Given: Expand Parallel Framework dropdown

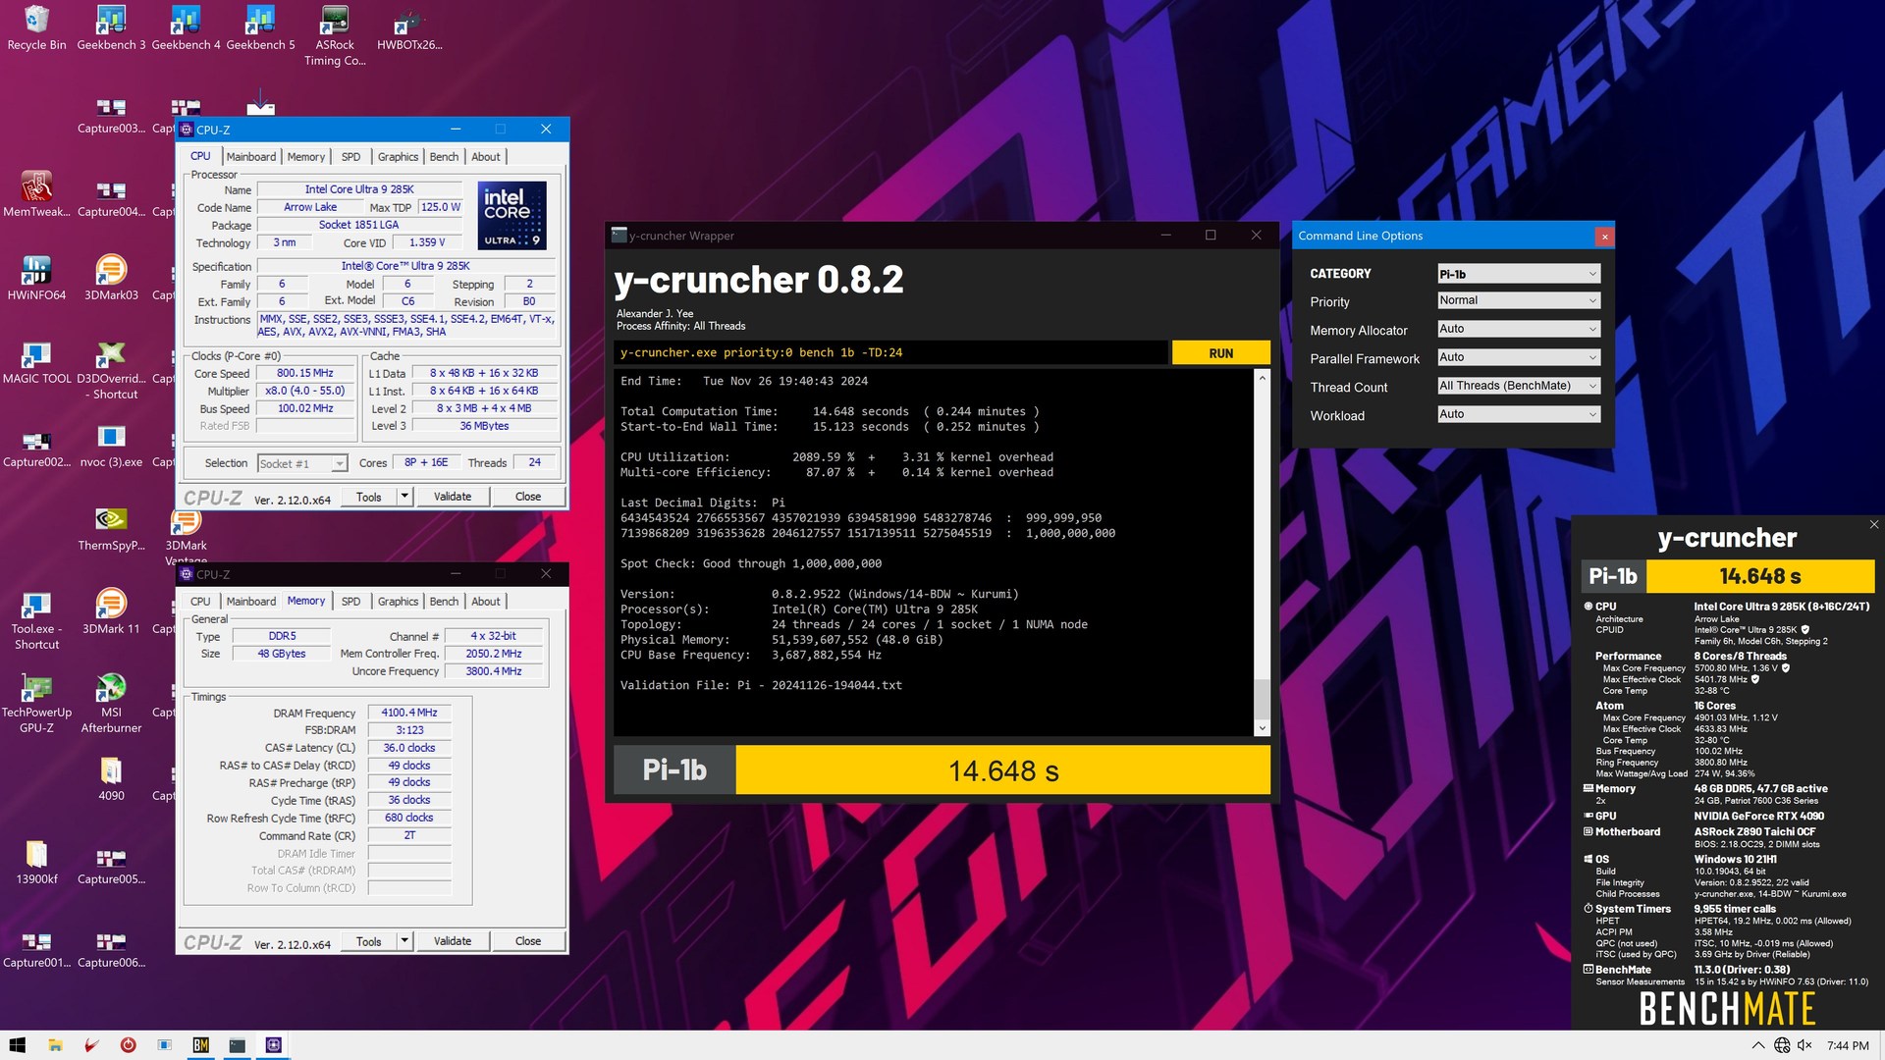Looking at the screenshot, I should [x=1518, y=357].
